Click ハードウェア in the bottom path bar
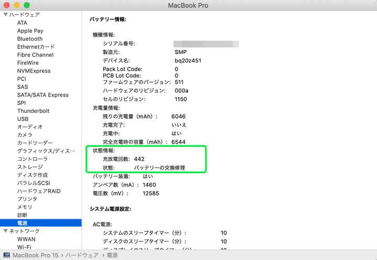Viewport: 377px width, 260px height. 82,255
